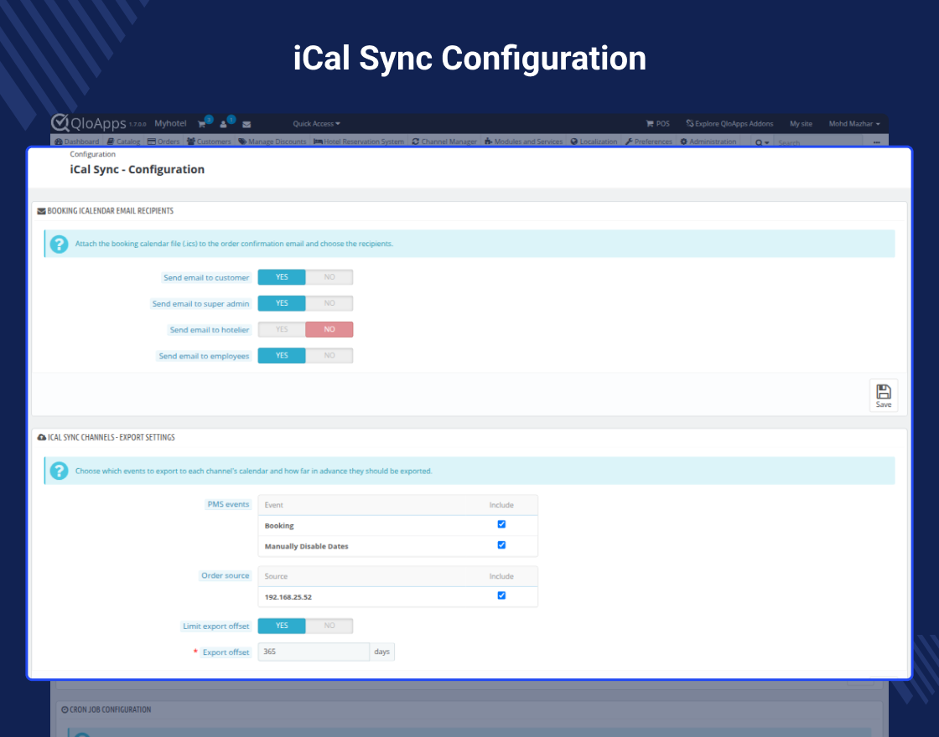Open the My site link

pyautogui.click(x=801, y=124)
